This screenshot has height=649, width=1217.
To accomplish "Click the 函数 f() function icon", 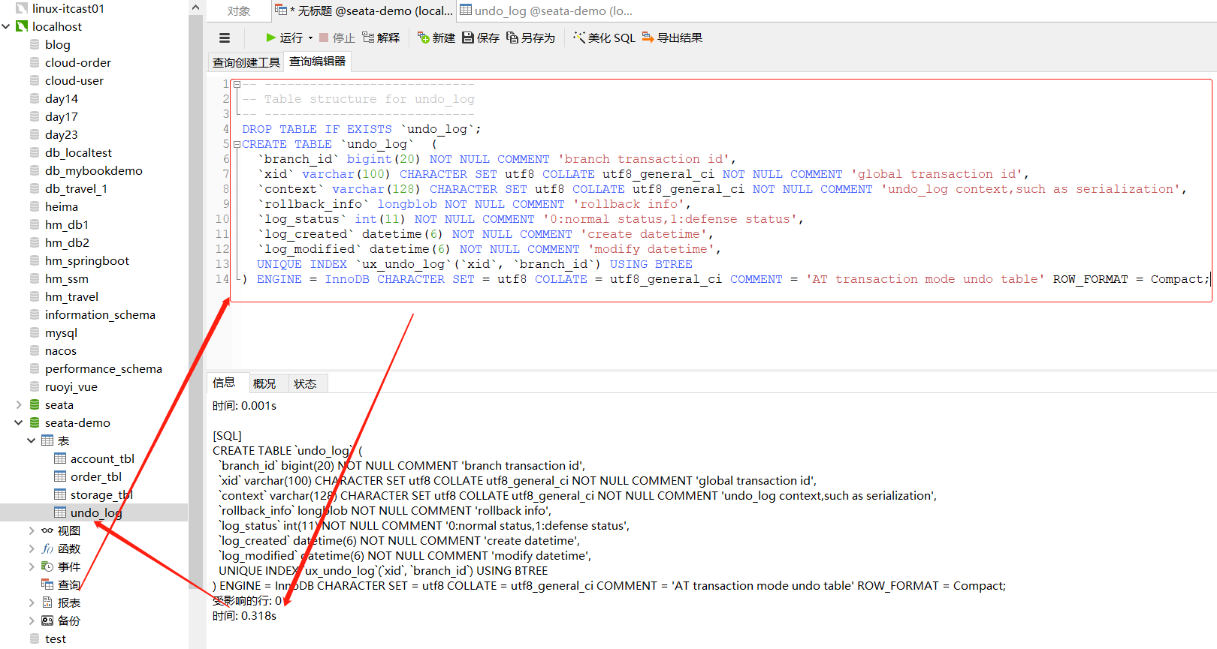I will click(x=47, y=548).
